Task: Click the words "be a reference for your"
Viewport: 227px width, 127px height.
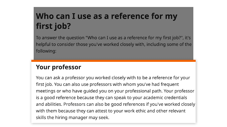Action: 166,78
